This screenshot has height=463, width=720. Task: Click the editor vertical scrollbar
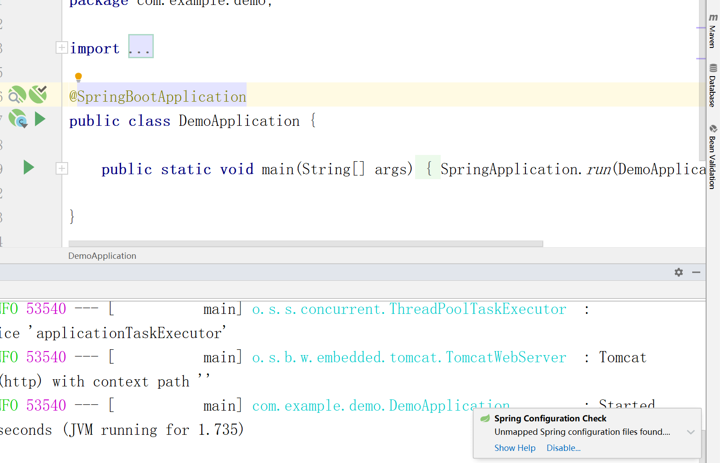point(703,81)
